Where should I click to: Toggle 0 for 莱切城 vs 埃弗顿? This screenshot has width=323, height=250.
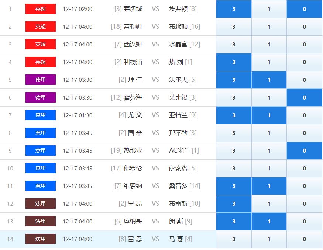[304, 9]
